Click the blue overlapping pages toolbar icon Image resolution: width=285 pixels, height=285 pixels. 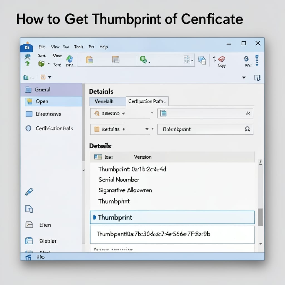[202, 60]
